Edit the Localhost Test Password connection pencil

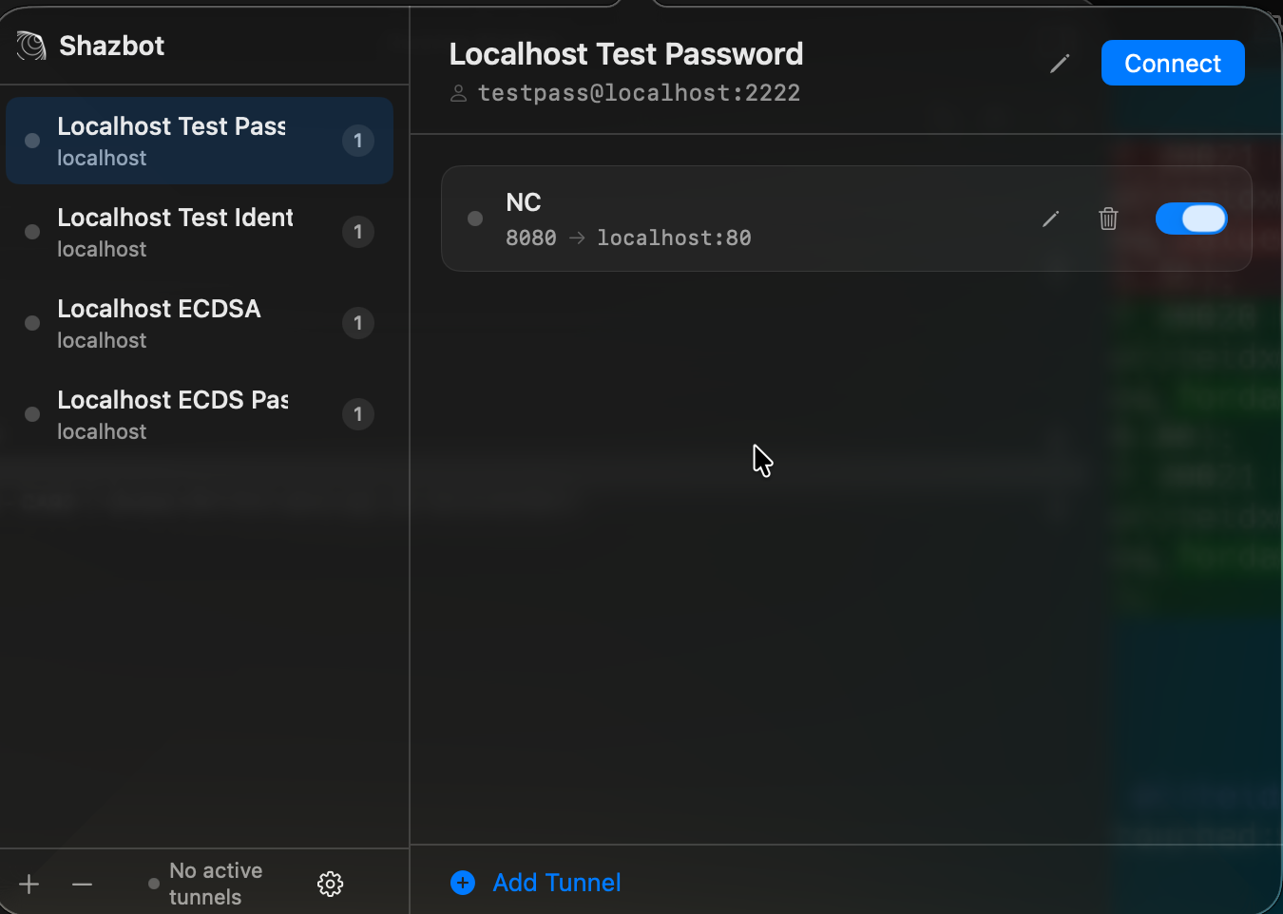1060,64
